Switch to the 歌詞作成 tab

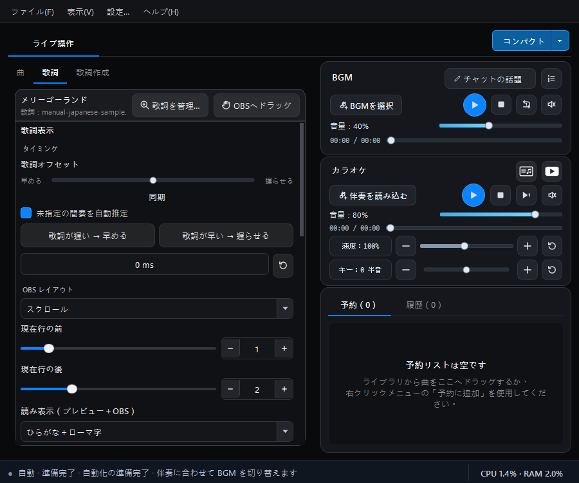[x=93, y=72]
